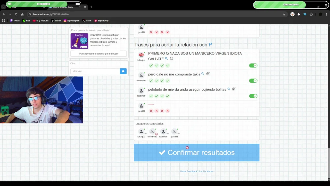Image resolution: width=330 pixels, height=186 pixels.
Task: Click lukaquu in connected players list
Action: pyautogui.click(x=141, y=133)
